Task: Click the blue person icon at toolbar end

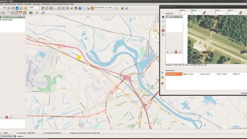Action: (127, 8)
